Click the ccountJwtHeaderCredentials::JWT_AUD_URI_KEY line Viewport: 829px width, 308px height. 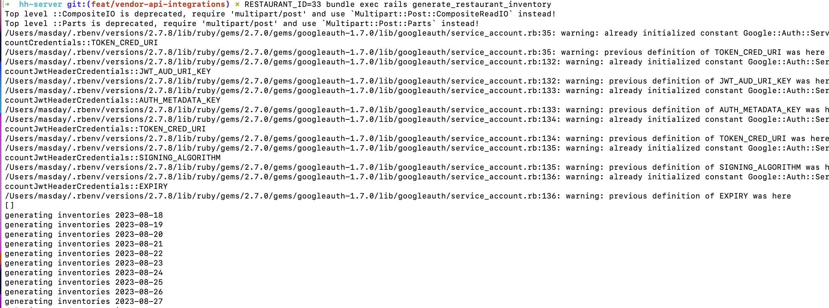108,72
